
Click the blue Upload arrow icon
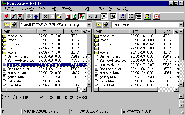click(36, 16)
